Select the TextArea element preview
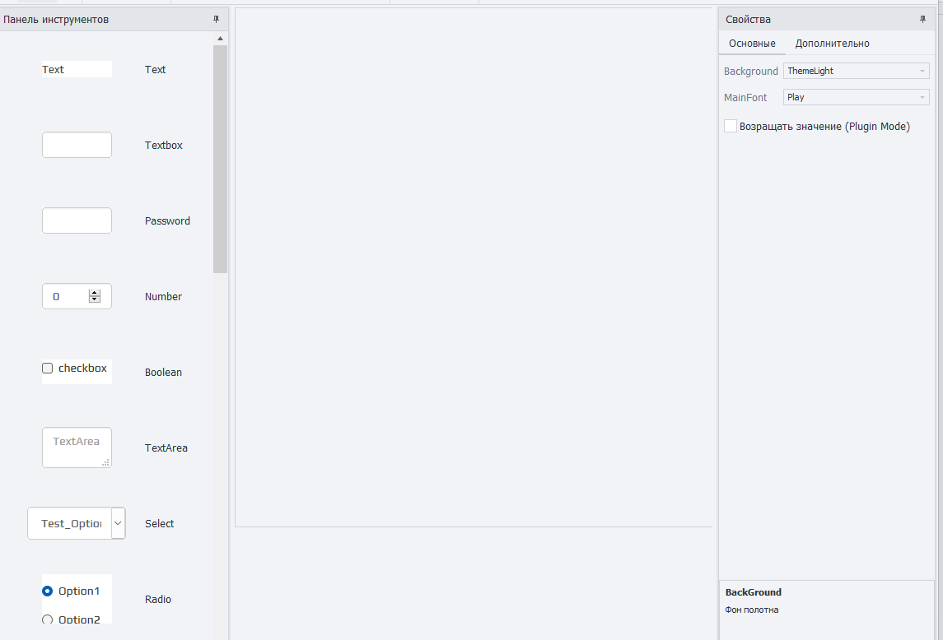943x640 pixels. (77, 448)
